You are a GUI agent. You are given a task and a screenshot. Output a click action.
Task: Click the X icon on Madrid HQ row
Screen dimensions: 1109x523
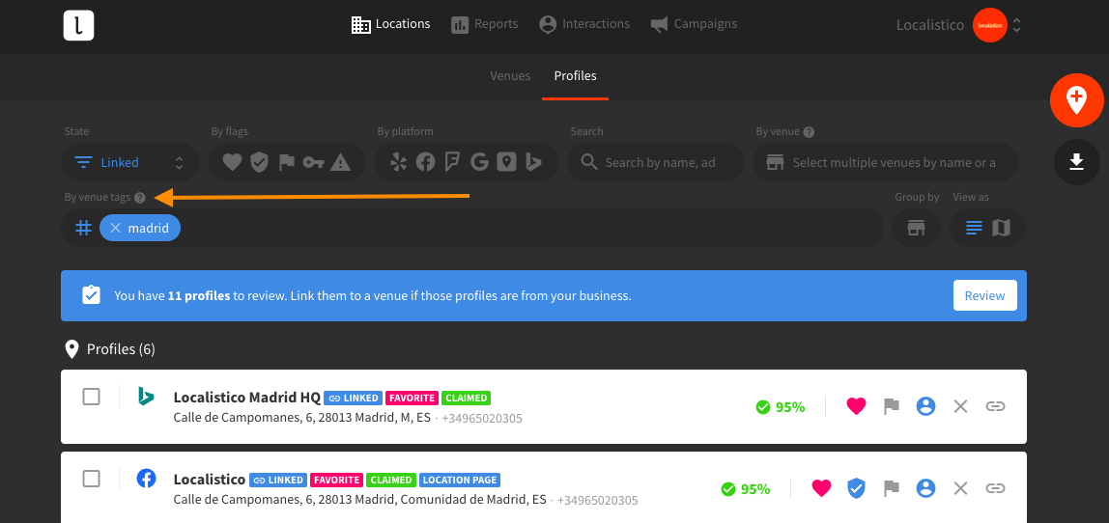click(x=960, y=406)
